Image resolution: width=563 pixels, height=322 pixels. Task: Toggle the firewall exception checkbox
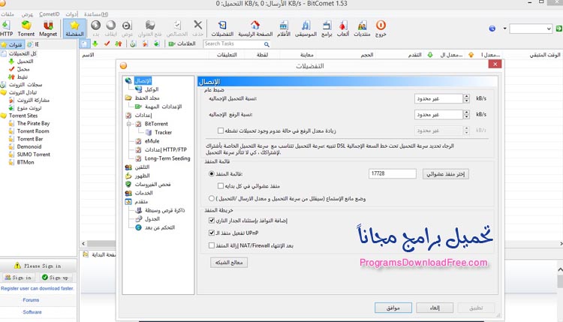point(212,221)
